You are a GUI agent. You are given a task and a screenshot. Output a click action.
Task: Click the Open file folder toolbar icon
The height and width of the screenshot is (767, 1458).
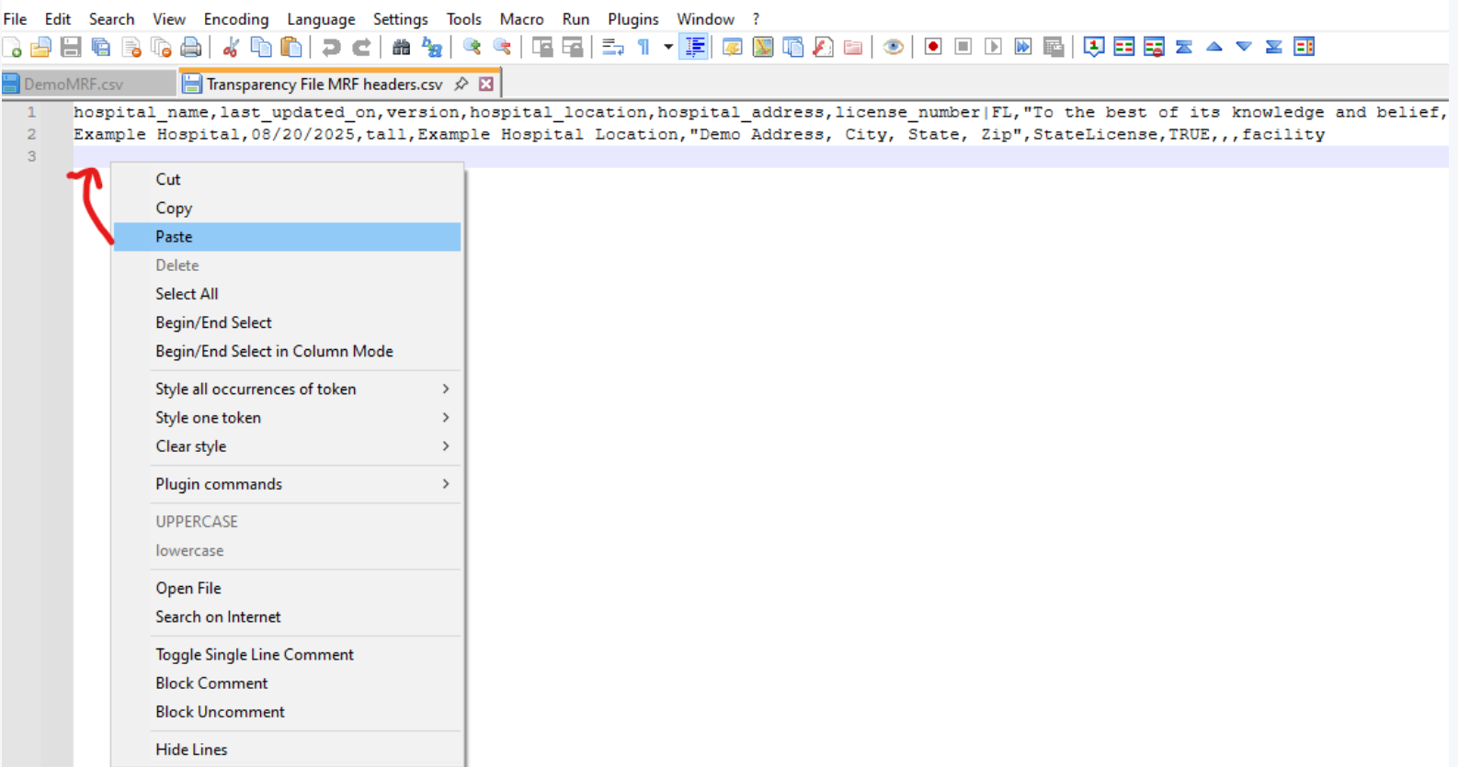coord(41,47)
